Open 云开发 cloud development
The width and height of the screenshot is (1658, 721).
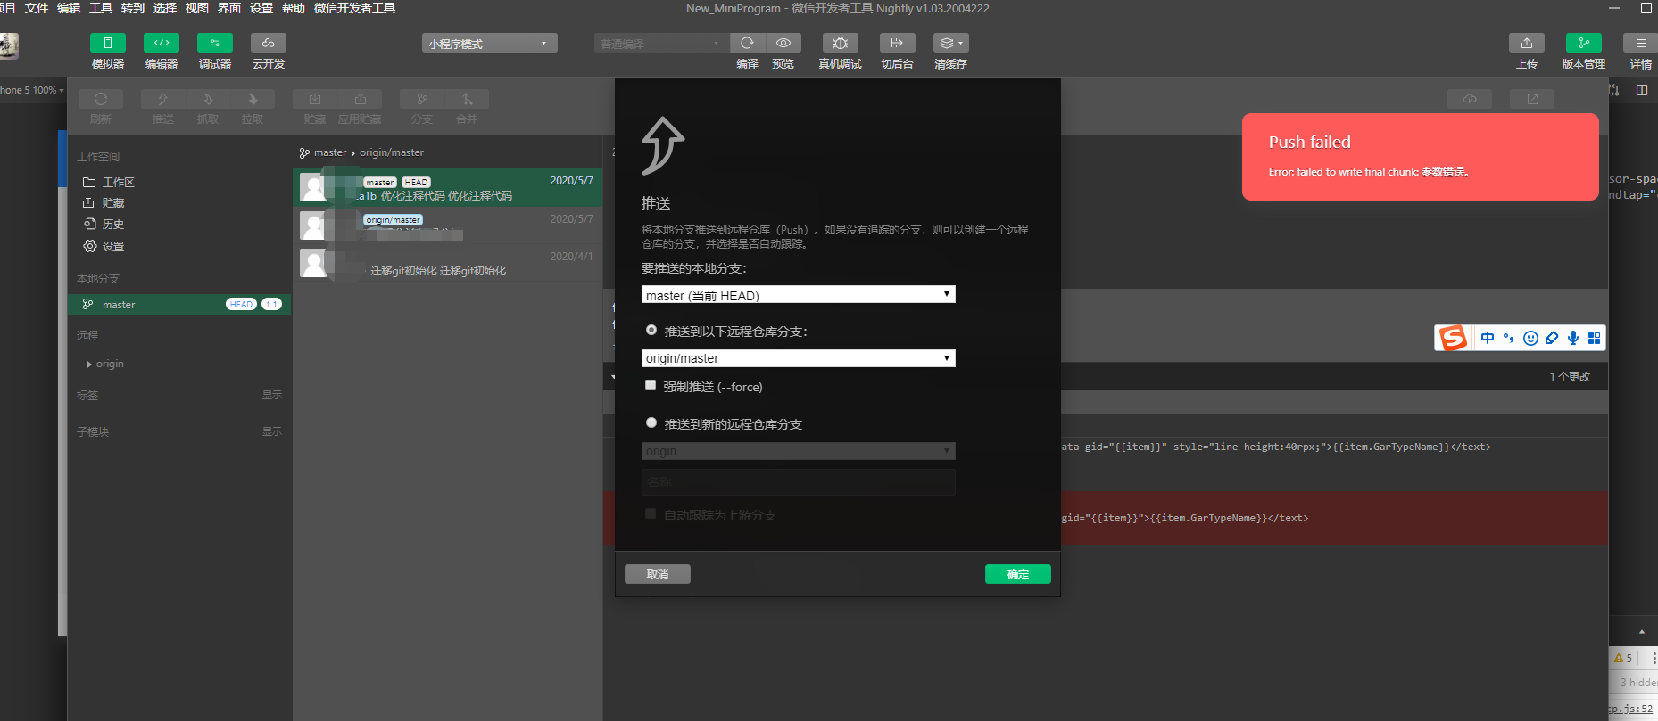(269, 43)
